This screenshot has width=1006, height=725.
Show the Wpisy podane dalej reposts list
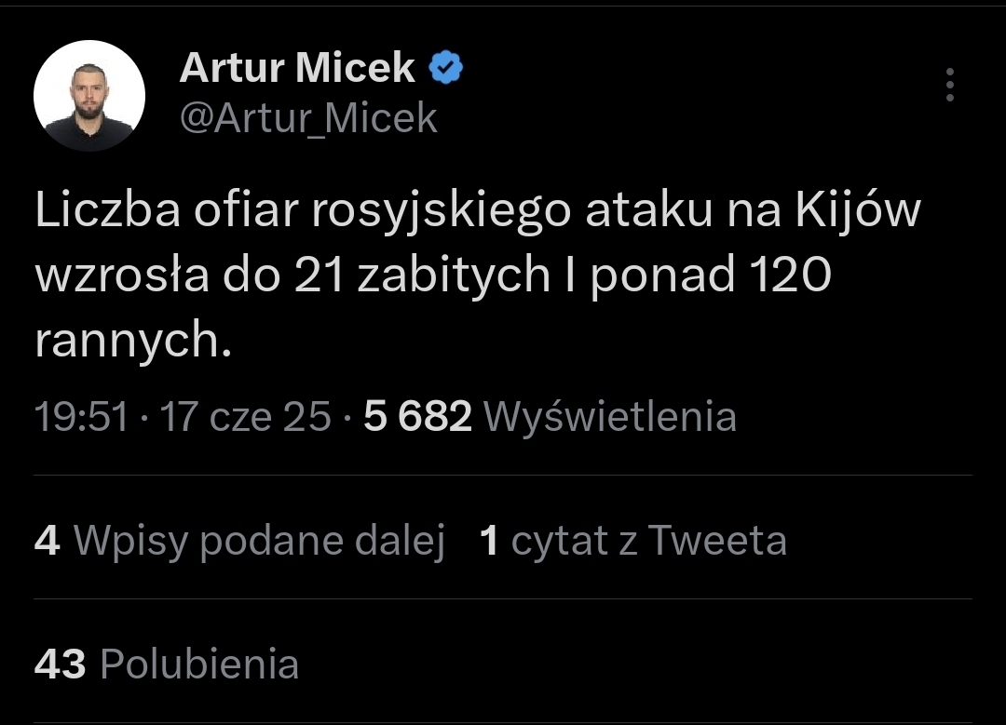259,541
